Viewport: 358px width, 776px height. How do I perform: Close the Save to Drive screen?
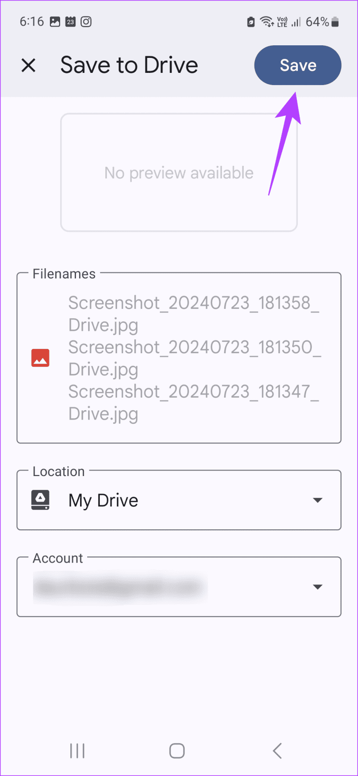28,65
